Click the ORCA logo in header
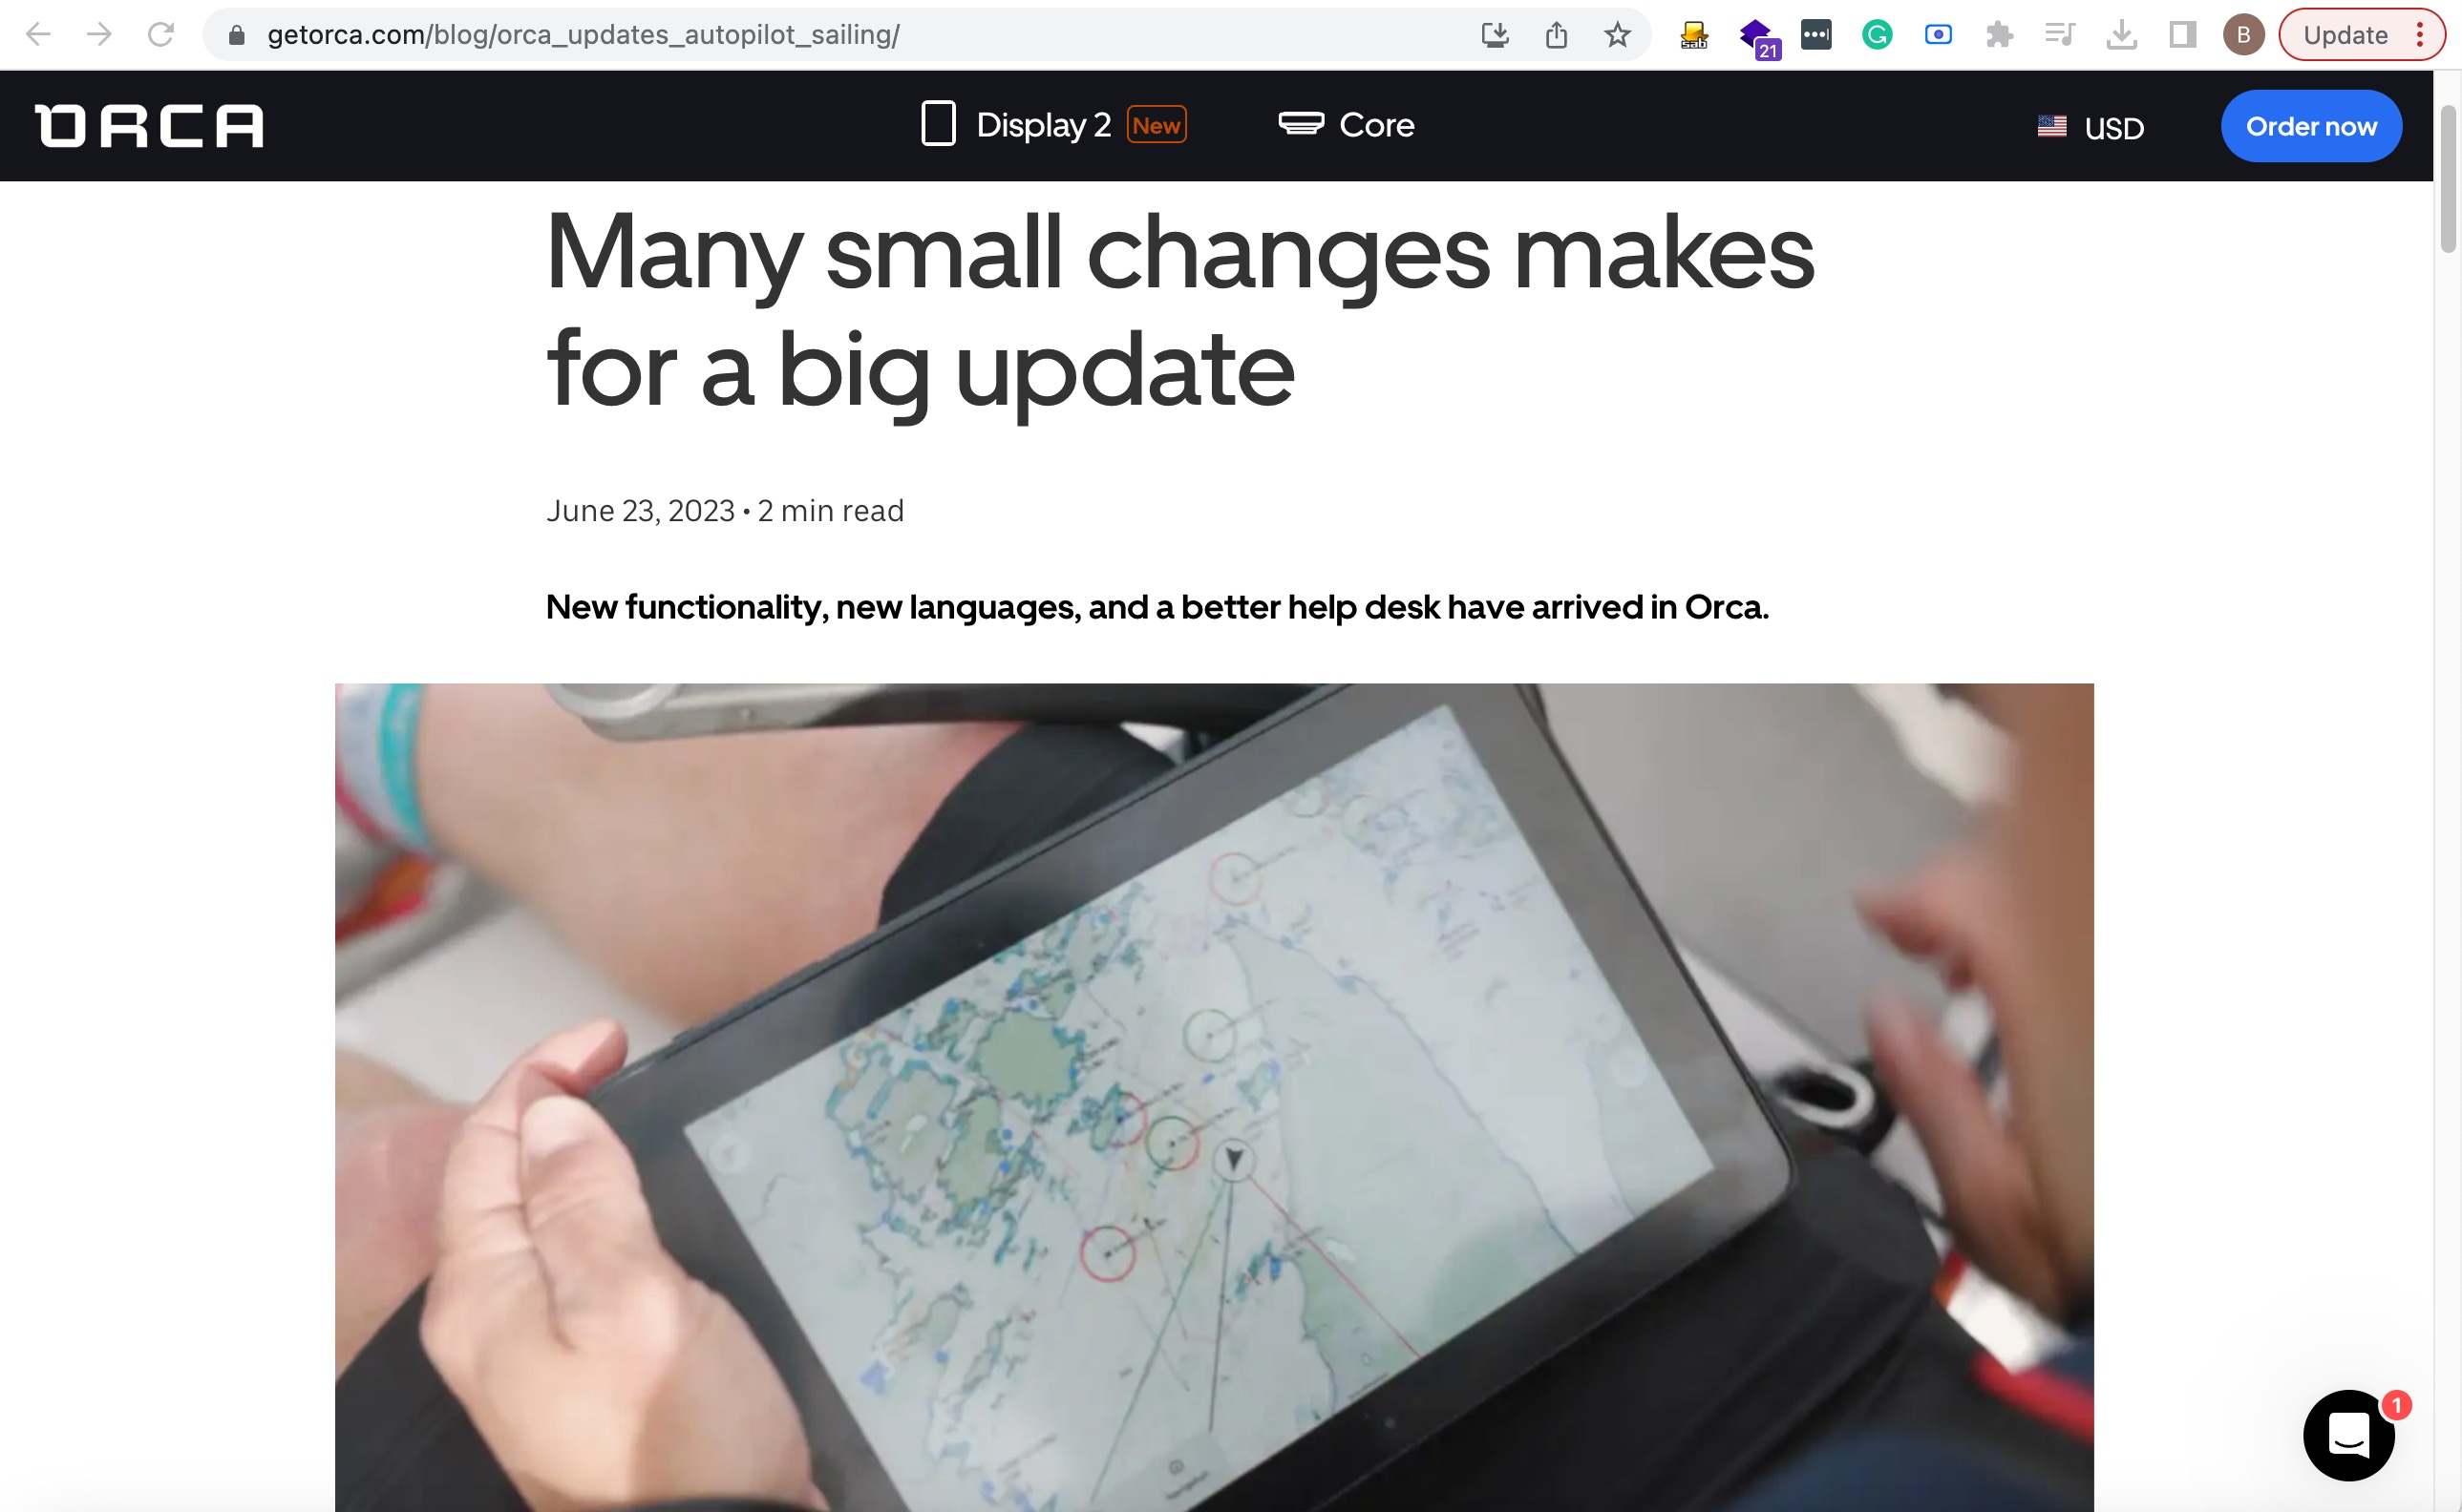The width and height of the screenshot is (2462, 1512). click(149, 126)
